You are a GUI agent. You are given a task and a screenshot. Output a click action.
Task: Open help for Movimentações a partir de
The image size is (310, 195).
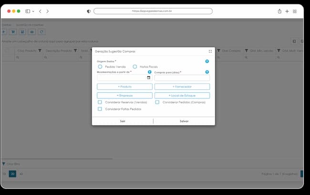(150, 72)
